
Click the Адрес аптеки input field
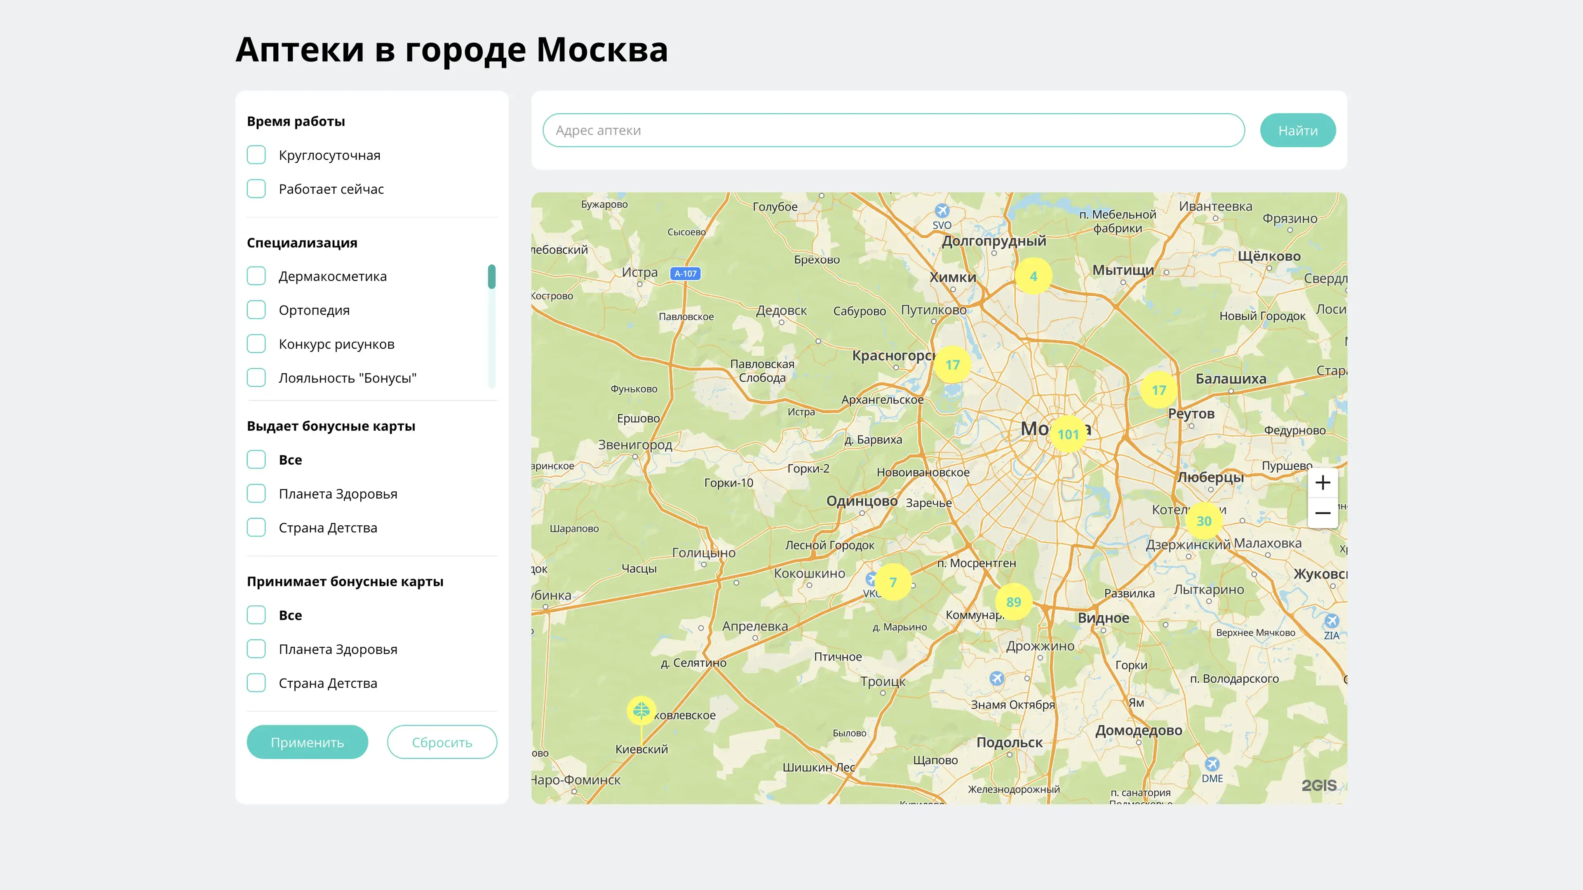pyautogui.click(x=893, y=130)
